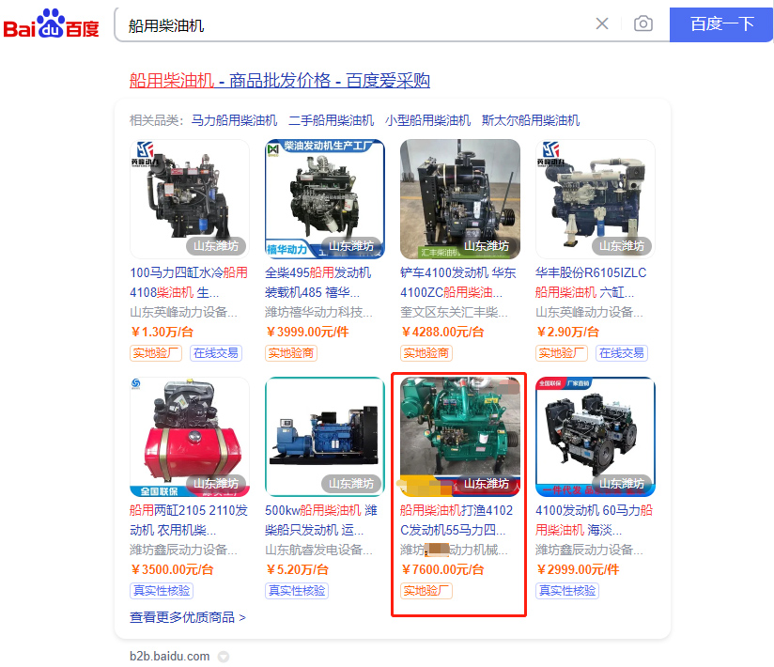
Task: Click 真实性核验 tag under ¥3500.00元/台
Action: pos(162,591)
